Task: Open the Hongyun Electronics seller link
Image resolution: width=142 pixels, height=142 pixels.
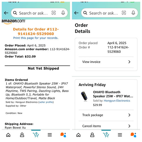Action: tap(117, 101)
